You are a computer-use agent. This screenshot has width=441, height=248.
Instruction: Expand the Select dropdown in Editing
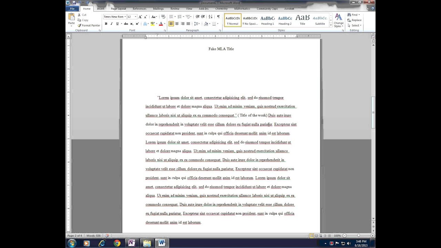[361, 25]
